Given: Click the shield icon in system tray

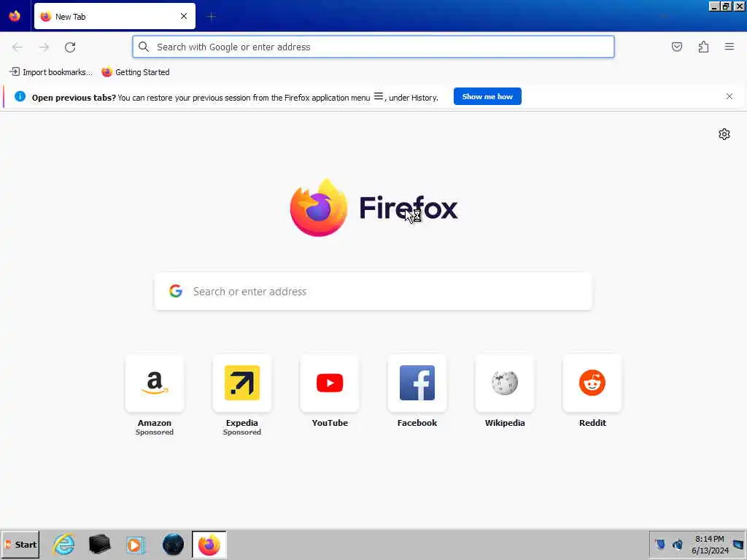Looking at the screenshot, I should [659, 544].
